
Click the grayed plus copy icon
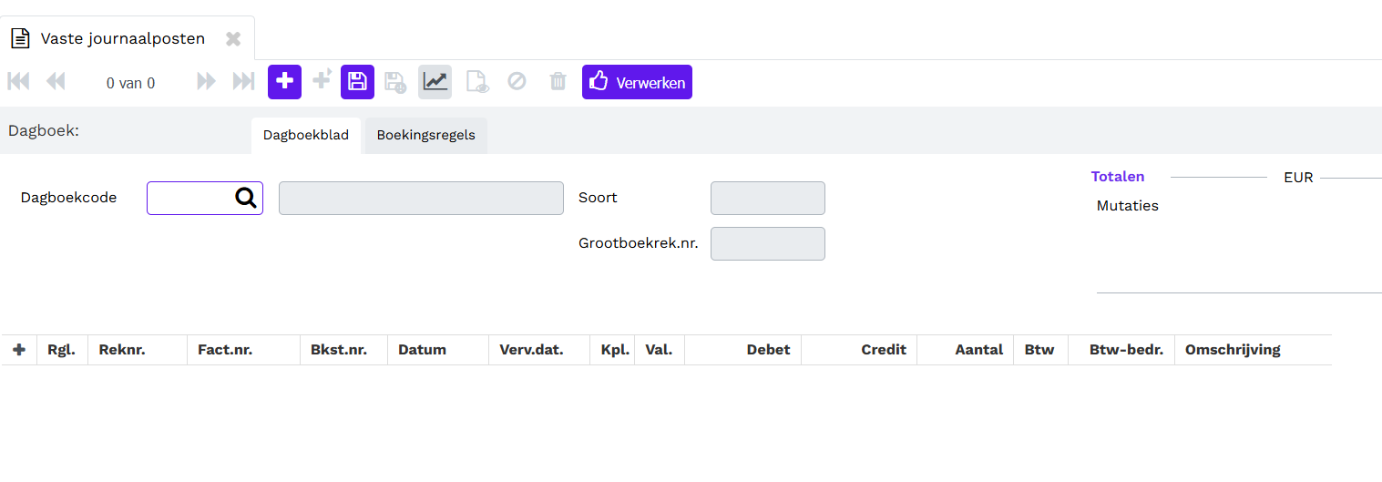click(321, 80)
